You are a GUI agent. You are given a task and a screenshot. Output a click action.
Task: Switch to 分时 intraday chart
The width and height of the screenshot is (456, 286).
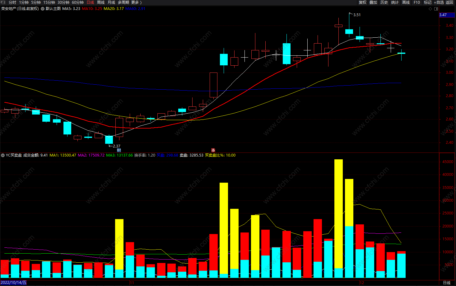[x=12, y=2]
